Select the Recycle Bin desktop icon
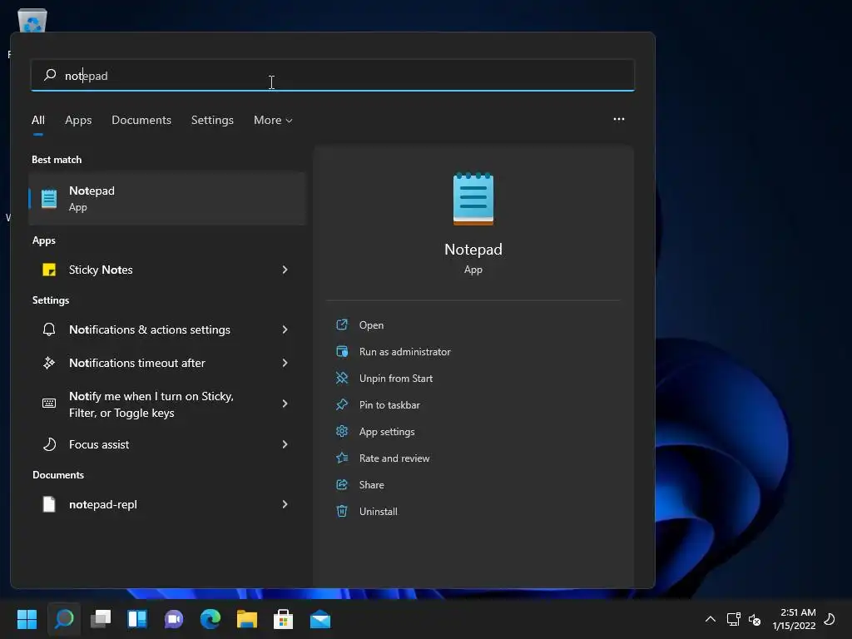The height and width of the screenshot is (639, 852). point(32,22)
